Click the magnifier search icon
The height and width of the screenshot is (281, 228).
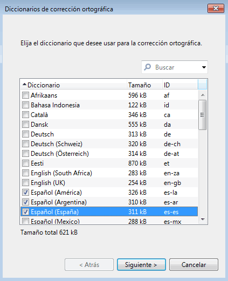tap(148, 67)
